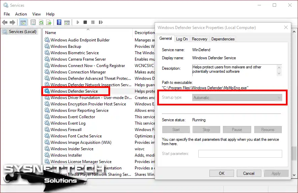
Task: Click the "WinDefend" service name text
Action: pos(201,50)
